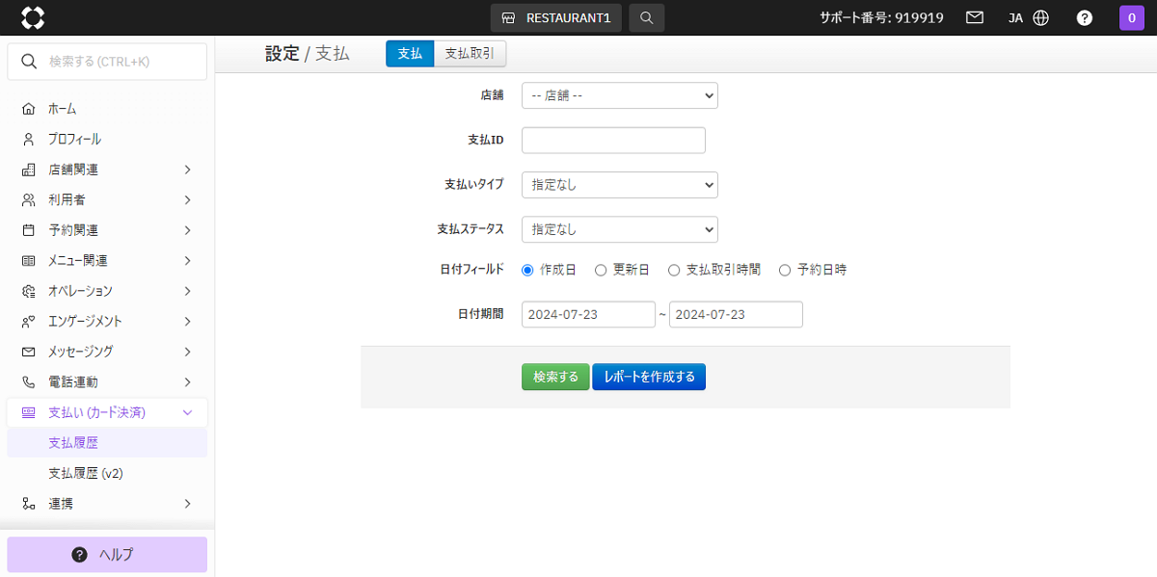Viewport: 1157px width, 577px height.
Task: Click the JA language label
Action: click(x=1015, y=17)
